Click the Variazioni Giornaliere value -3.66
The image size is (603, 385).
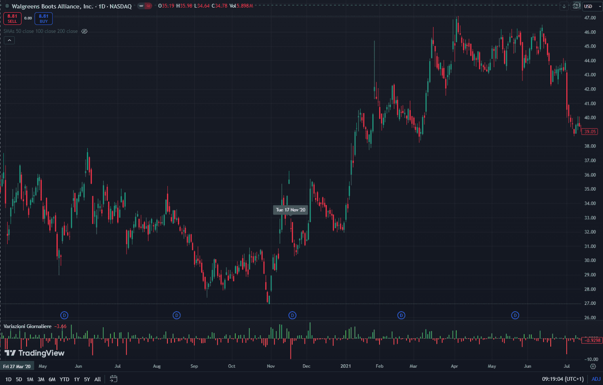60,326
